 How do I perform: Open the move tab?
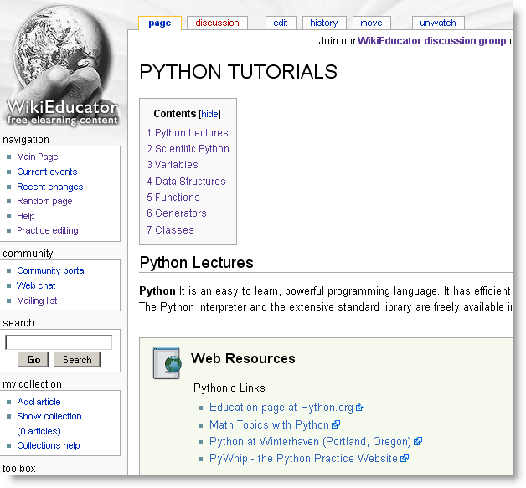click(371, 23)
